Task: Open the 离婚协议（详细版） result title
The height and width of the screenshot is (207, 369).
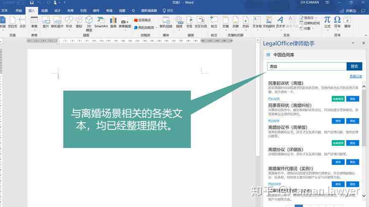Action: pyautogui.click(x=286, y=150)
